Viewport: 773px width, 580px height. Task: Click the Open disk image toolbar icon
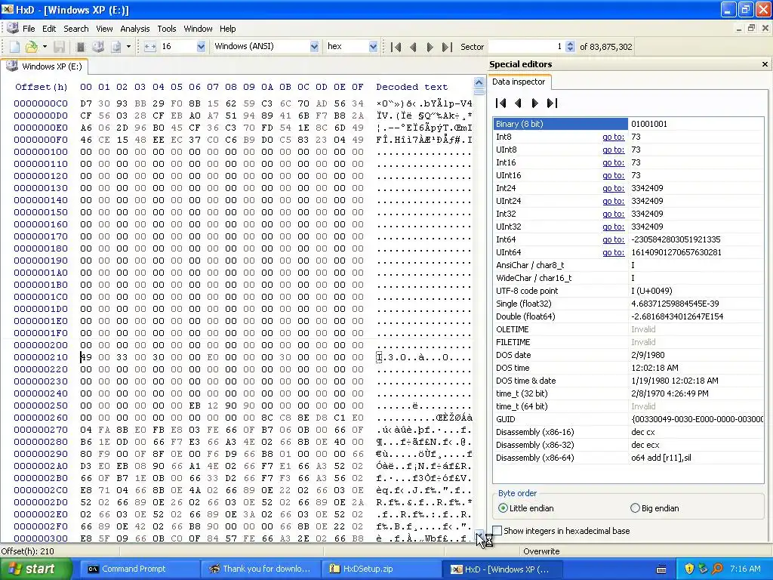[x=115, y=47]
